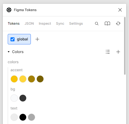
Task: Select the global token set button
Action: (19, 39)
